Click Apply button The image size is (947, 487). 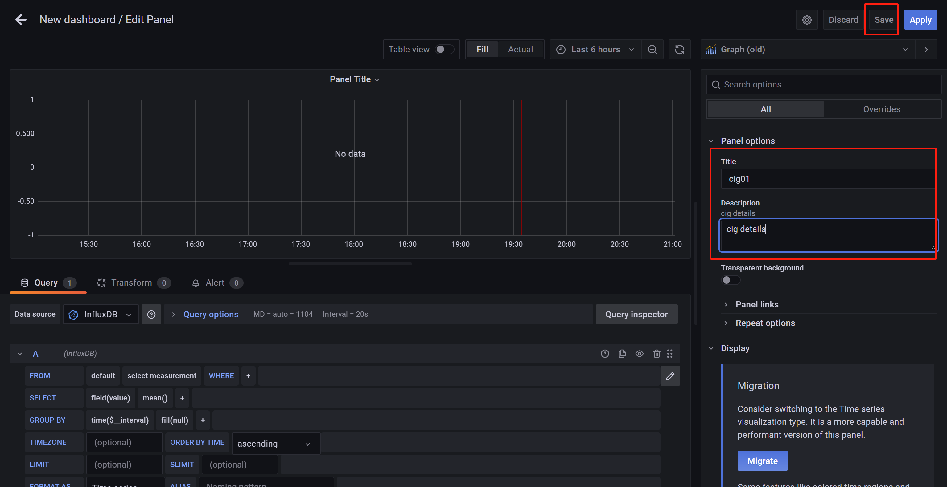pos(920,20)
